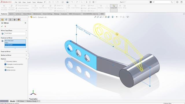Click the Zoom to Area icon

pyautogui.click(x=98, y=17)
